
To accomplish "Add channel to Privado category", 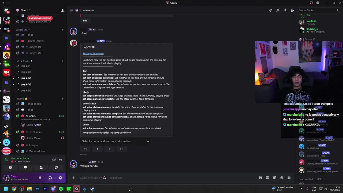I will click(x=62, y=99).
